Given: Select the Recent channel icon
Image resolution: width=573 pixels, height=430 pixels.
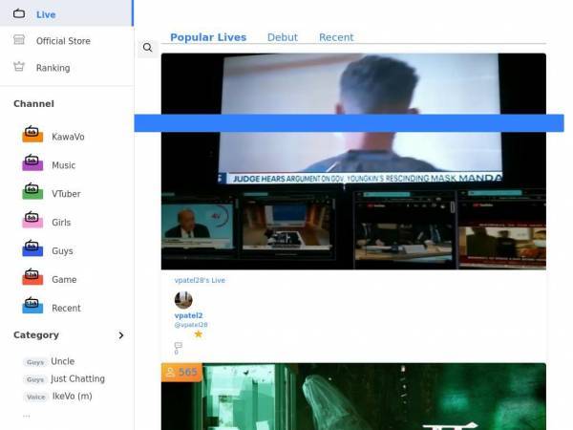Looking at the screenshot, I should (32, 305).
